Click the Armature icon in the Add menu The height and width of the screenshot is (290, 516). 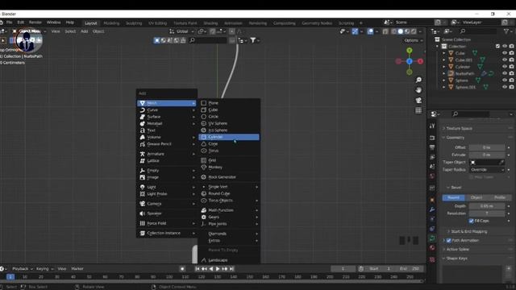(x=142, y=154)
